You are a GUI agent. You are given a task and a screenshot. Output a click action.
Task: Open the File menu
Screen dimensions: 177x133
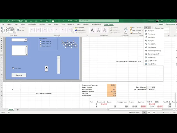3,24
